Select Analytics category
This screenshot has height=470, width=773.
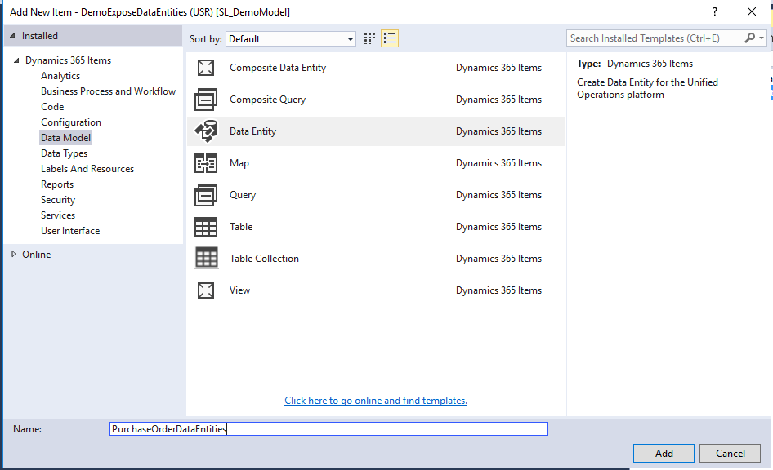pyautogui.click(x=60, y=76)
